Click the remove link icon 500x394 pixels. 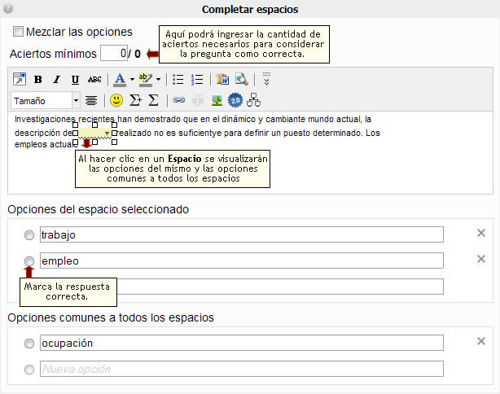(198, 100)
